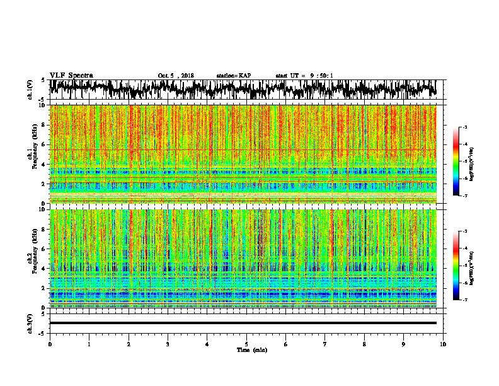Click the ch.1 spectrogram panel
This screenshot has height=386, width=499.
point(243,154)
